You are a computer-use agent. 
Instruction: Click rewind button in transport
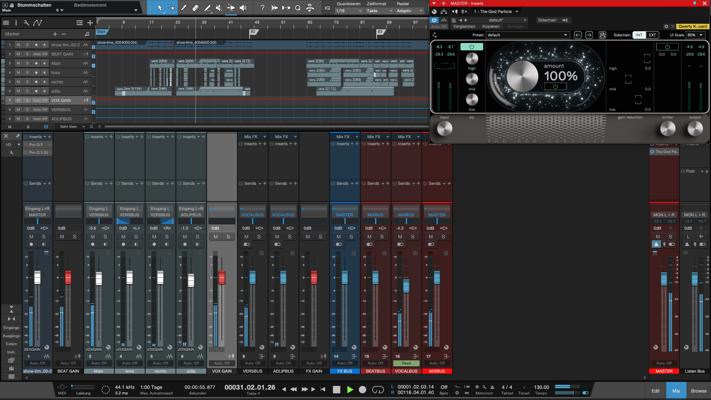[293, 389]
